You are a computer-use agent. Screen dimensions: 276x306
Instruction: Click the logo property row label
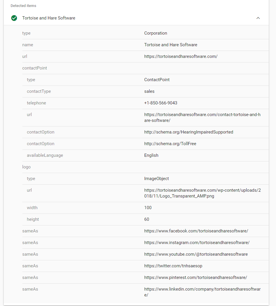pos(26,167)
